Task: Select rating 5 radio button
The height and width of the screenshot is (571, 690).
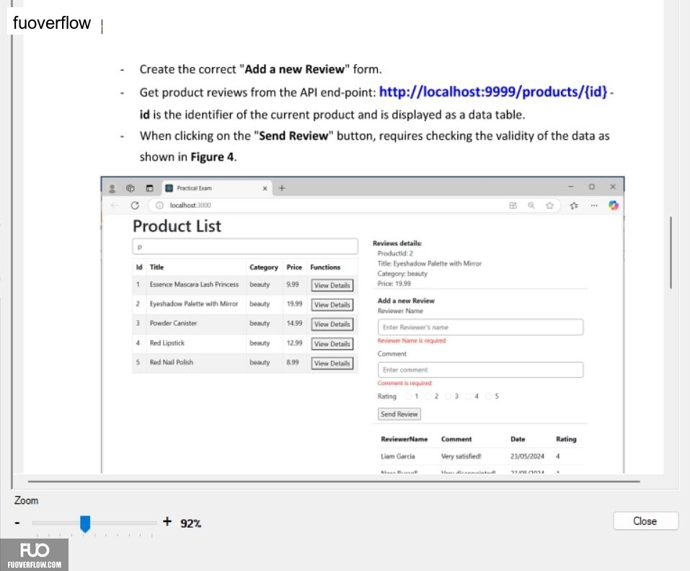Action: [488, 397]
